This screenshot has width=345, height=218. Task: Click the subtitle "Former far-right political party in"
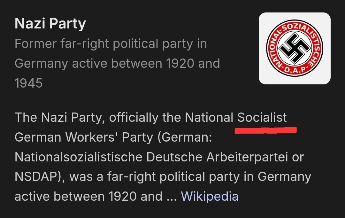pos(111,44)
